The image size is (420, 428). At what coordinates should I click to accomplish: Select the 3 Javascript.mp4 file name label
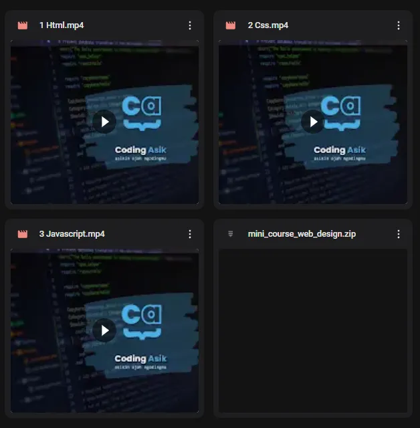coord(72,234)
